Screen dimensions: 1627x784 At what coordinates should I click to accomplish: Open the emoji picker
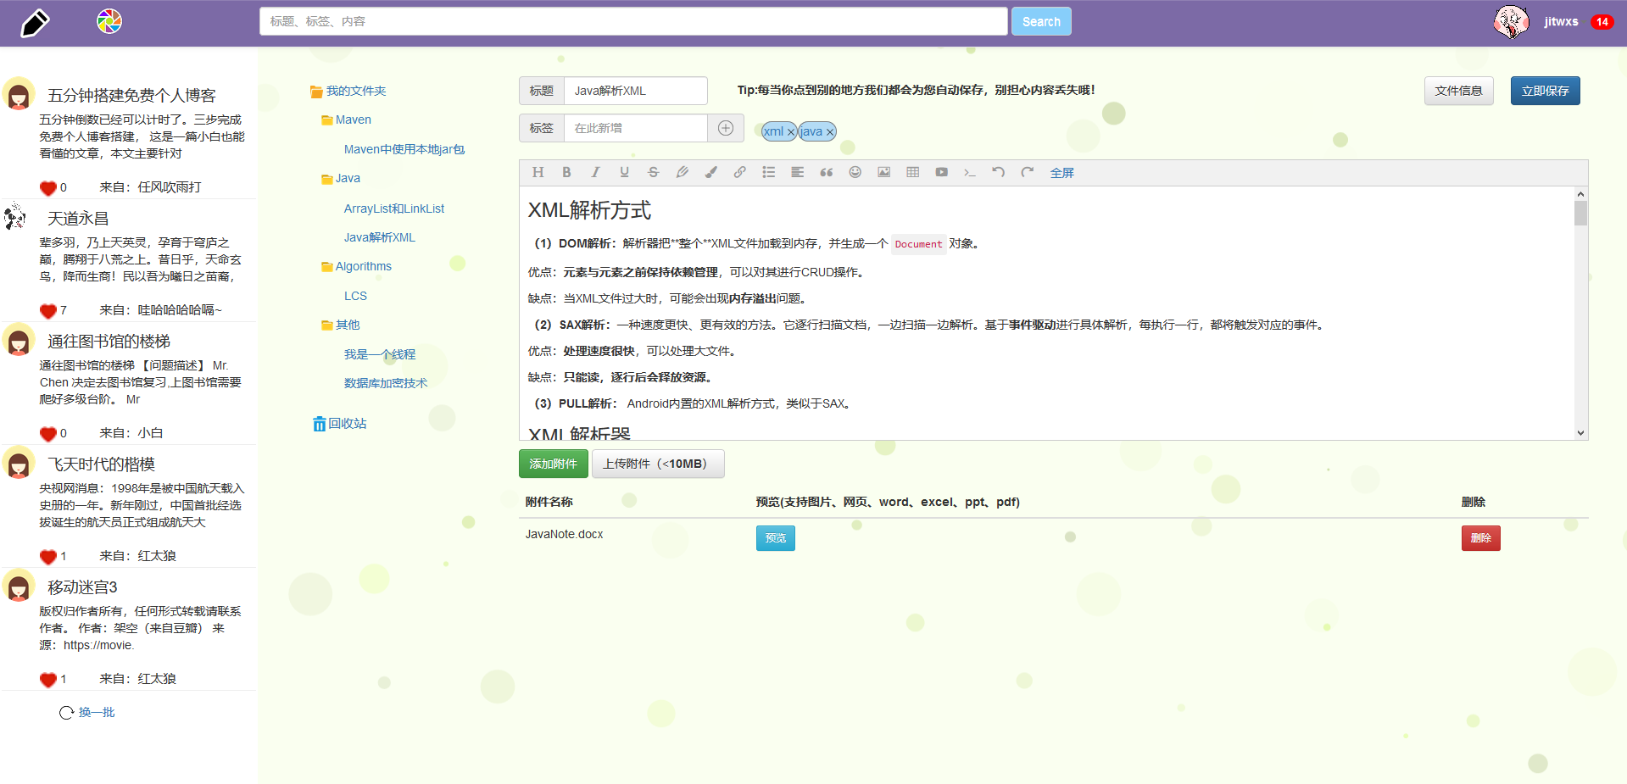(x=855, y=172)
